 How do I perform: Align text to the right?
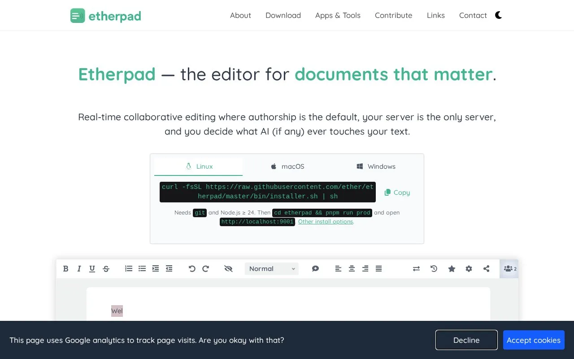click(x=365, y=269)
